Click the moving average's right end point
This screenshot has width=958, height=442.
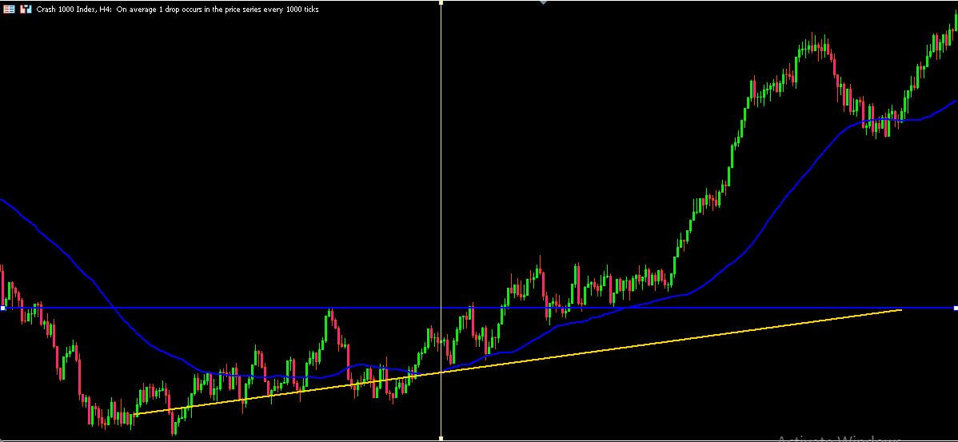pos(956,101)
